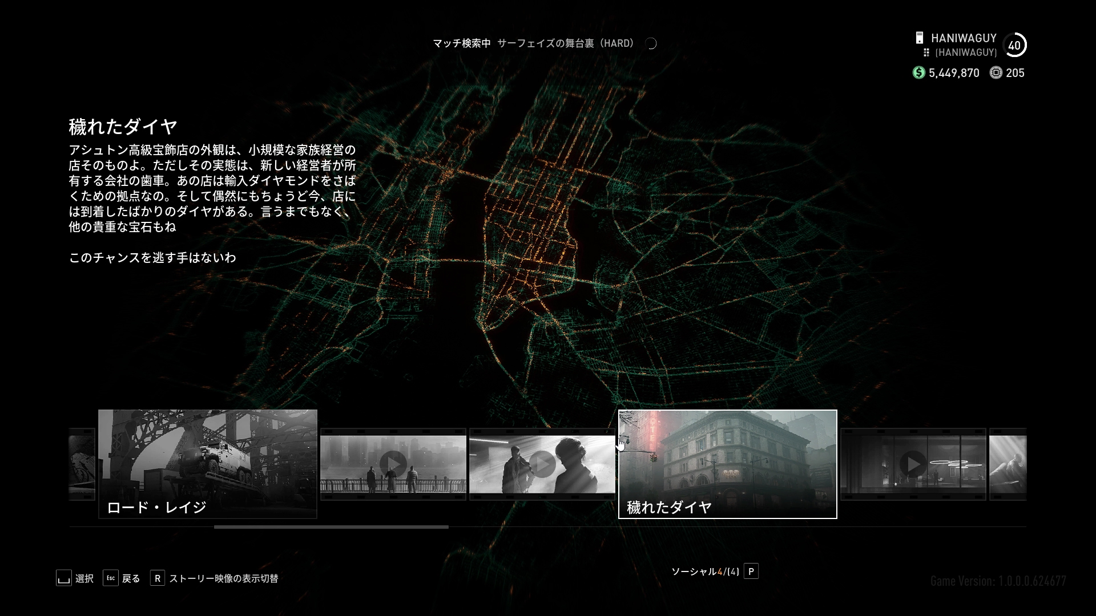The width and height of the screenshot is (1096, 616).
Task: Click the partially visible leftmost heist thumbnail
Action: click(82, 464)
